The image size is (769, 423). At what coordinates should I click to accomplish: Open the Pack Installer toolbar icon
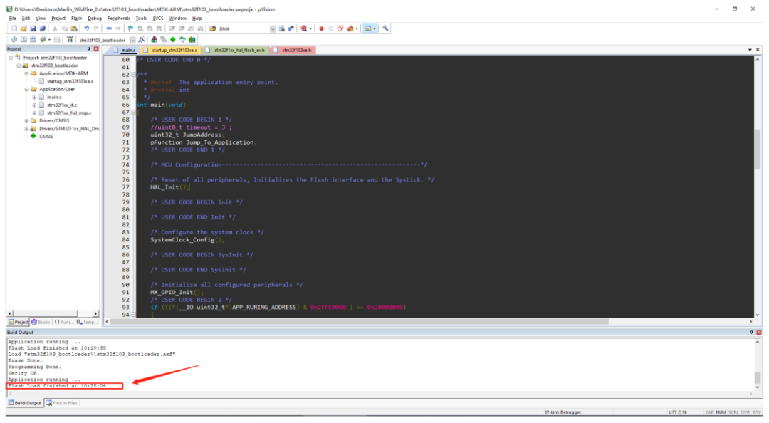tap(192, 40)
